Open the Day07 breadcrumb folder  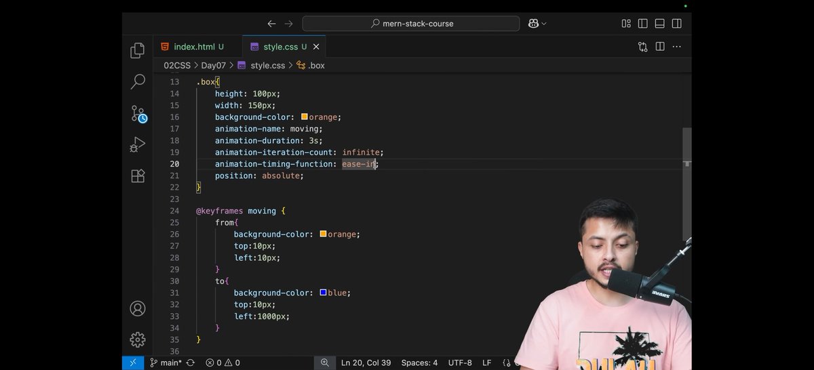(214, 66)
